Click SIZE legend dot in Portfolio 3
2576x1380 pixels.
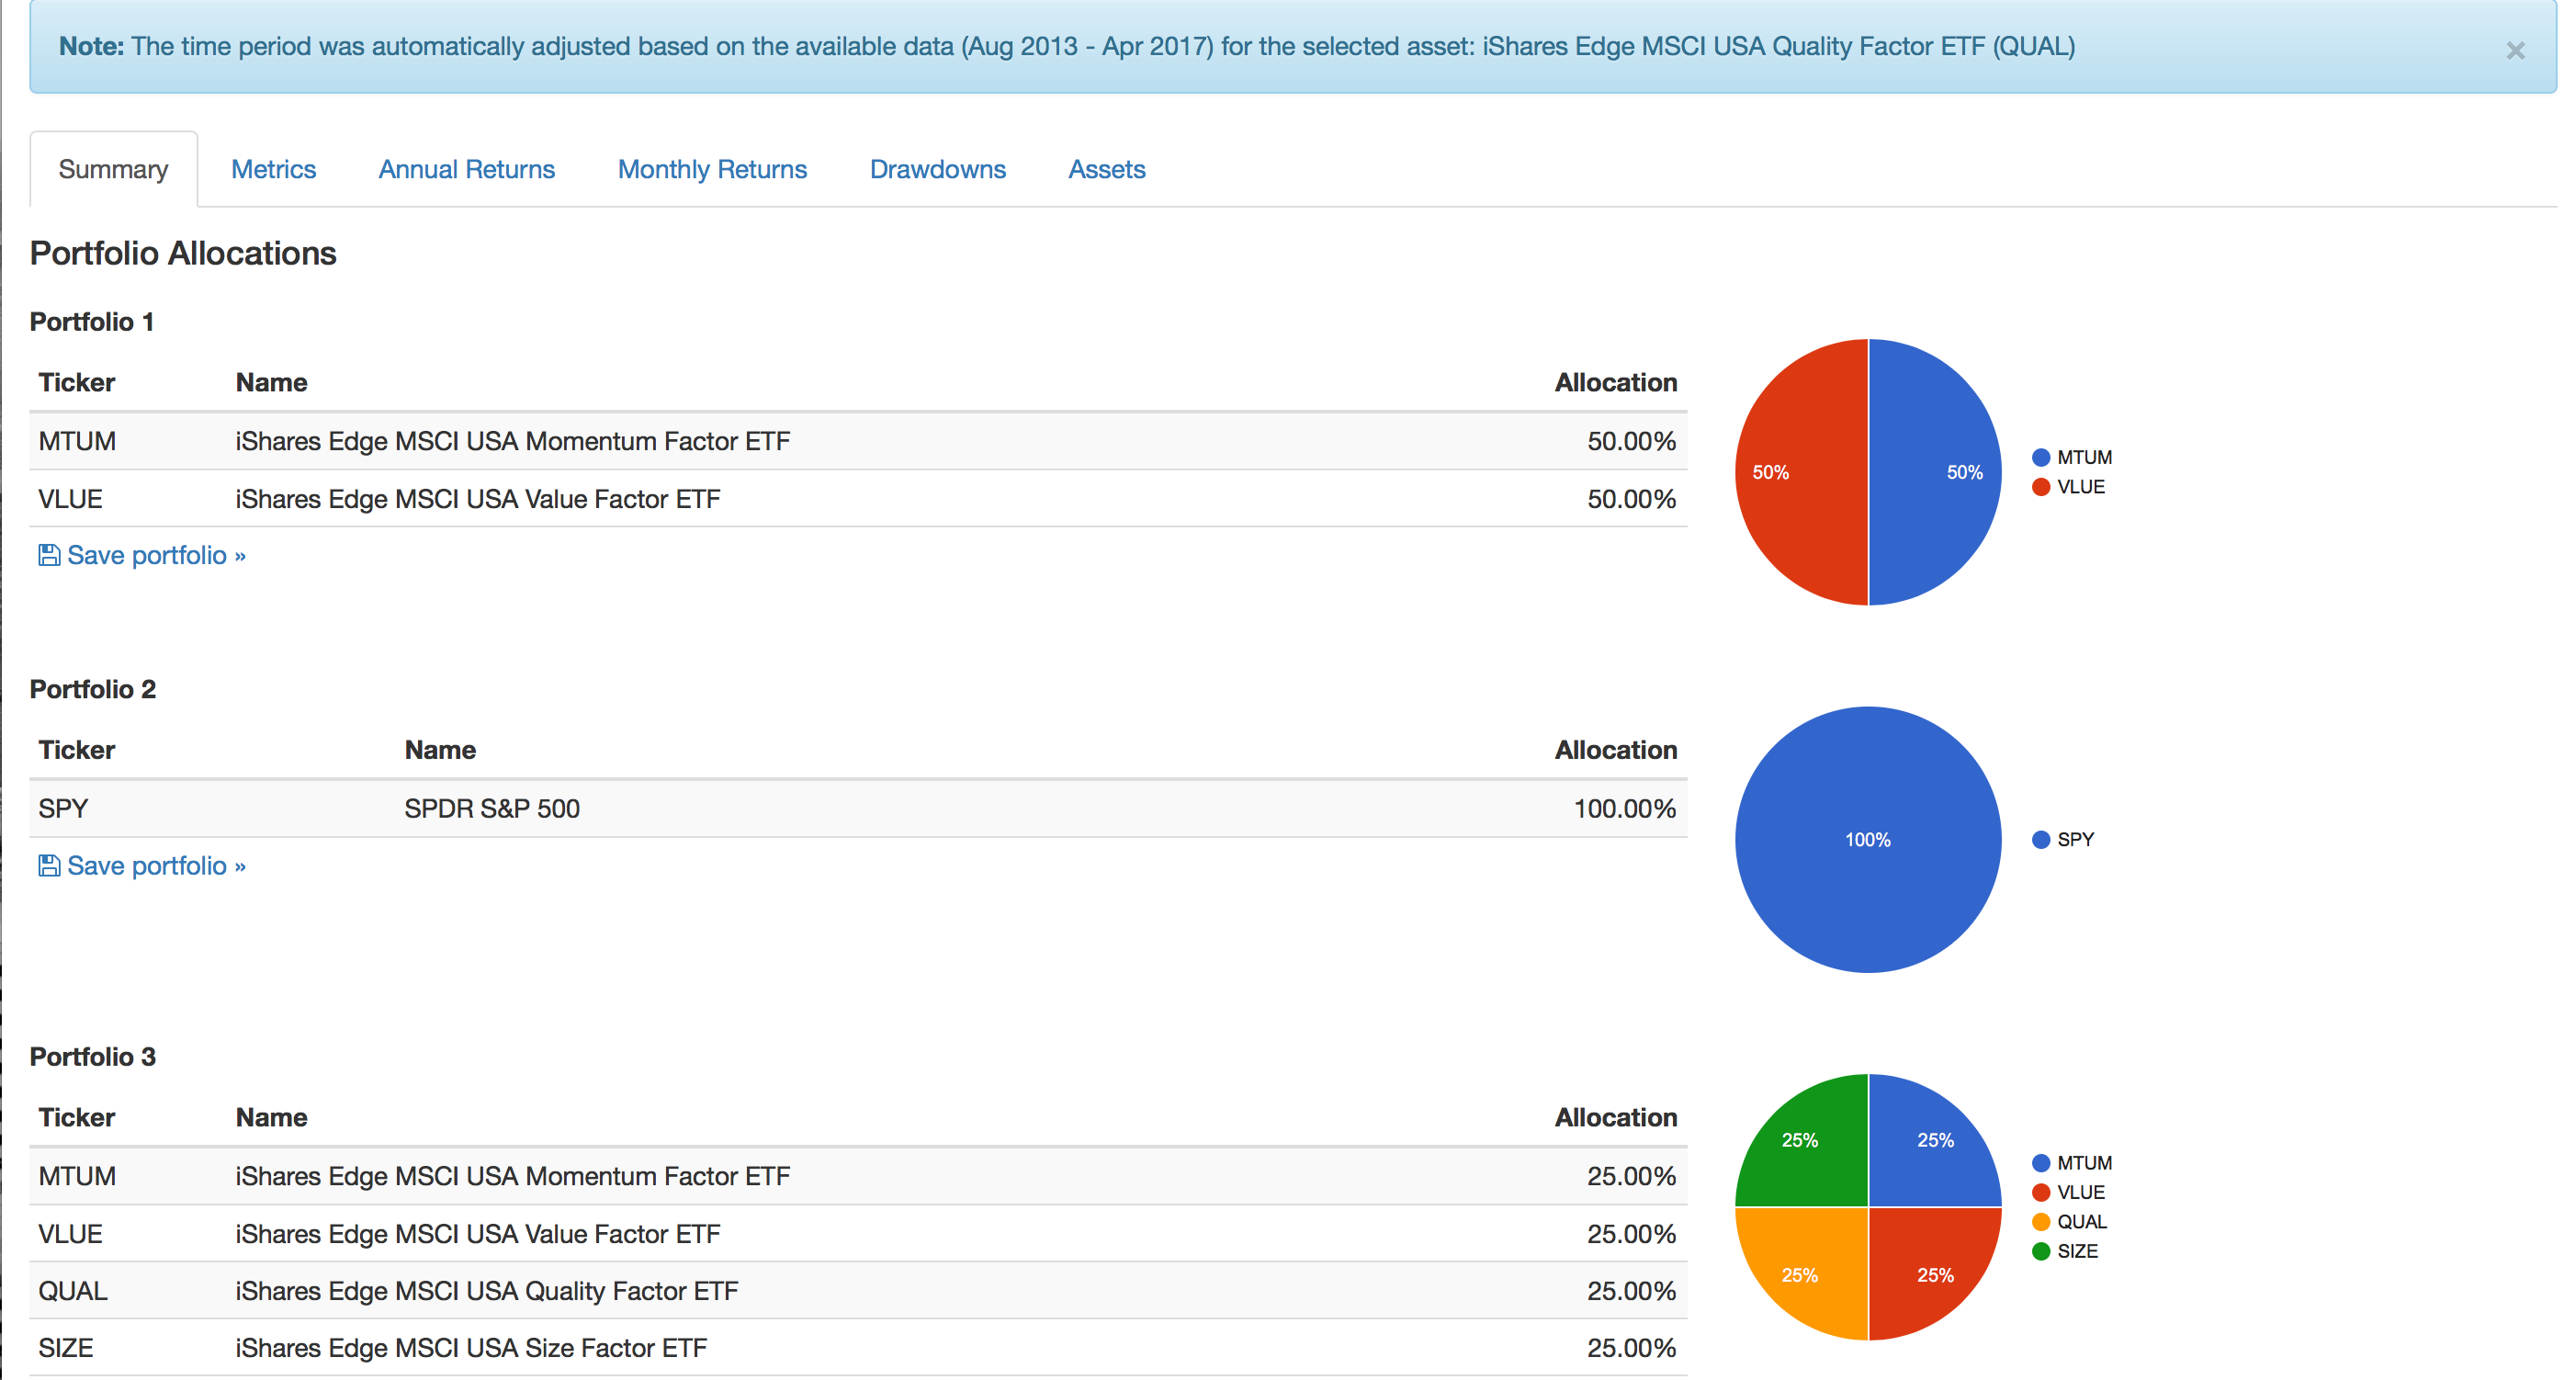(x=2041, y=1251)
